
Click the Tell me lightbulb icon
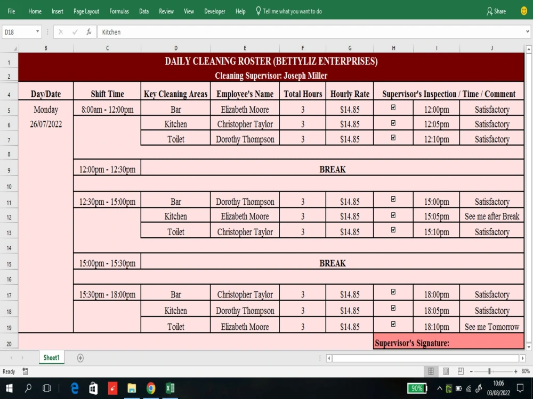[x=259, y=11]
